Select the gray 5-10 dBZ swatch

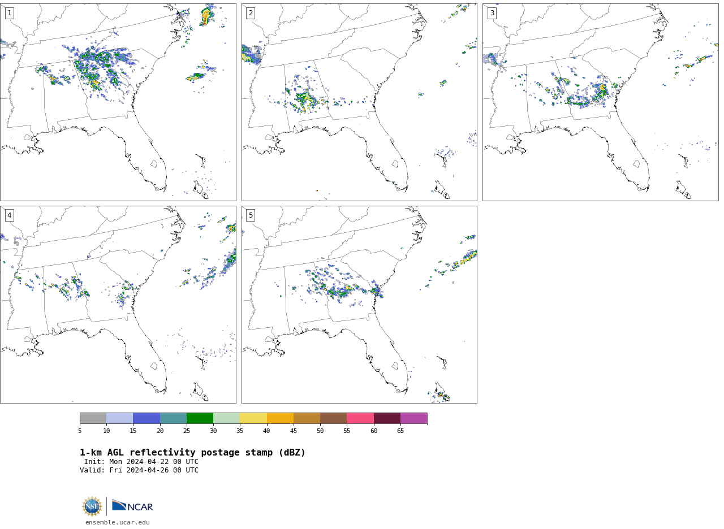coord(93,418)
